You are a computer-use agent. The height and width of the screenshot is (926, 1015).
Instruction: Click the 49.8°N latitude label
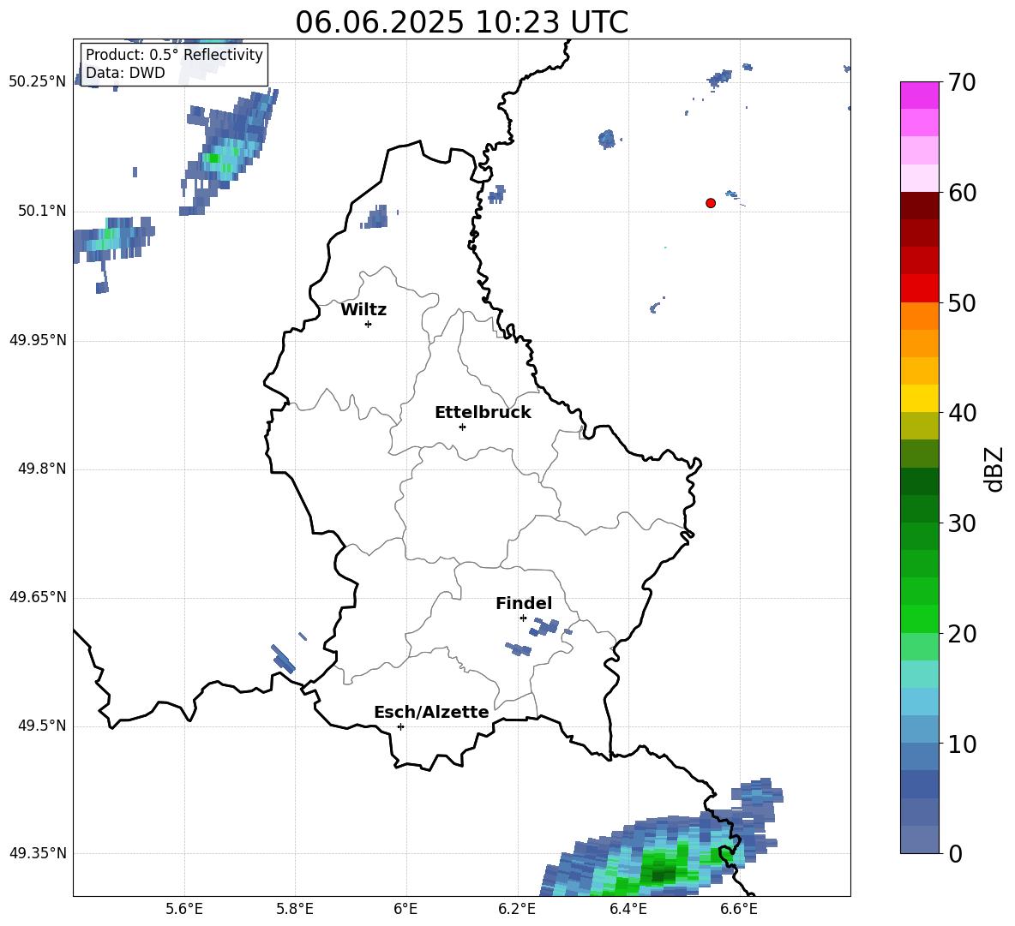click(x=42, y=469)
